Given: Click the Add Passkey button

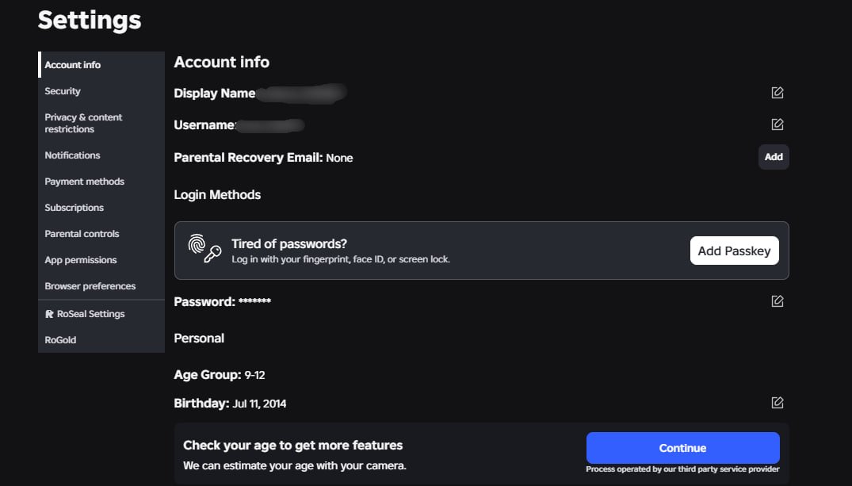Looking at the screenshot, I should tap(734, 251).
